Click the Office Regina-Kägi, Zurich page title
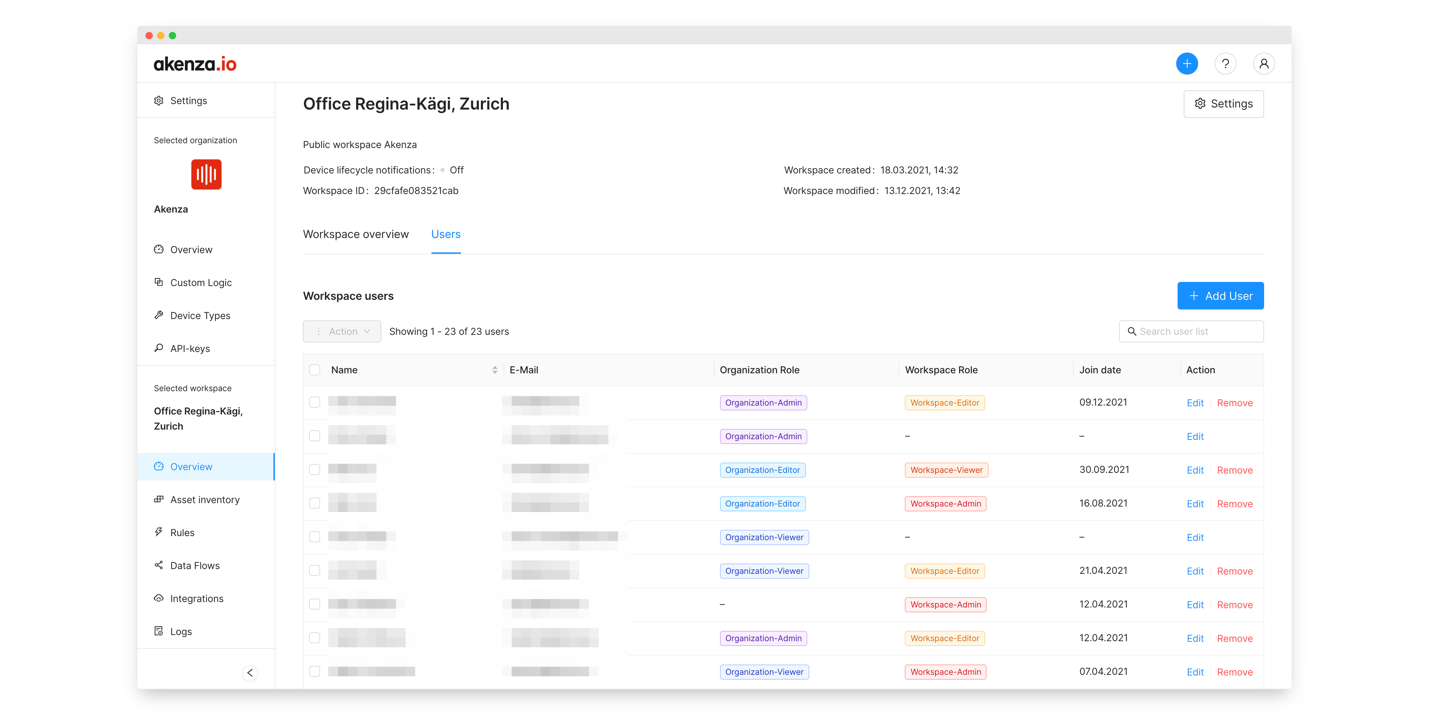This screenshot has height=715, width=1429. tap(405, 104)
